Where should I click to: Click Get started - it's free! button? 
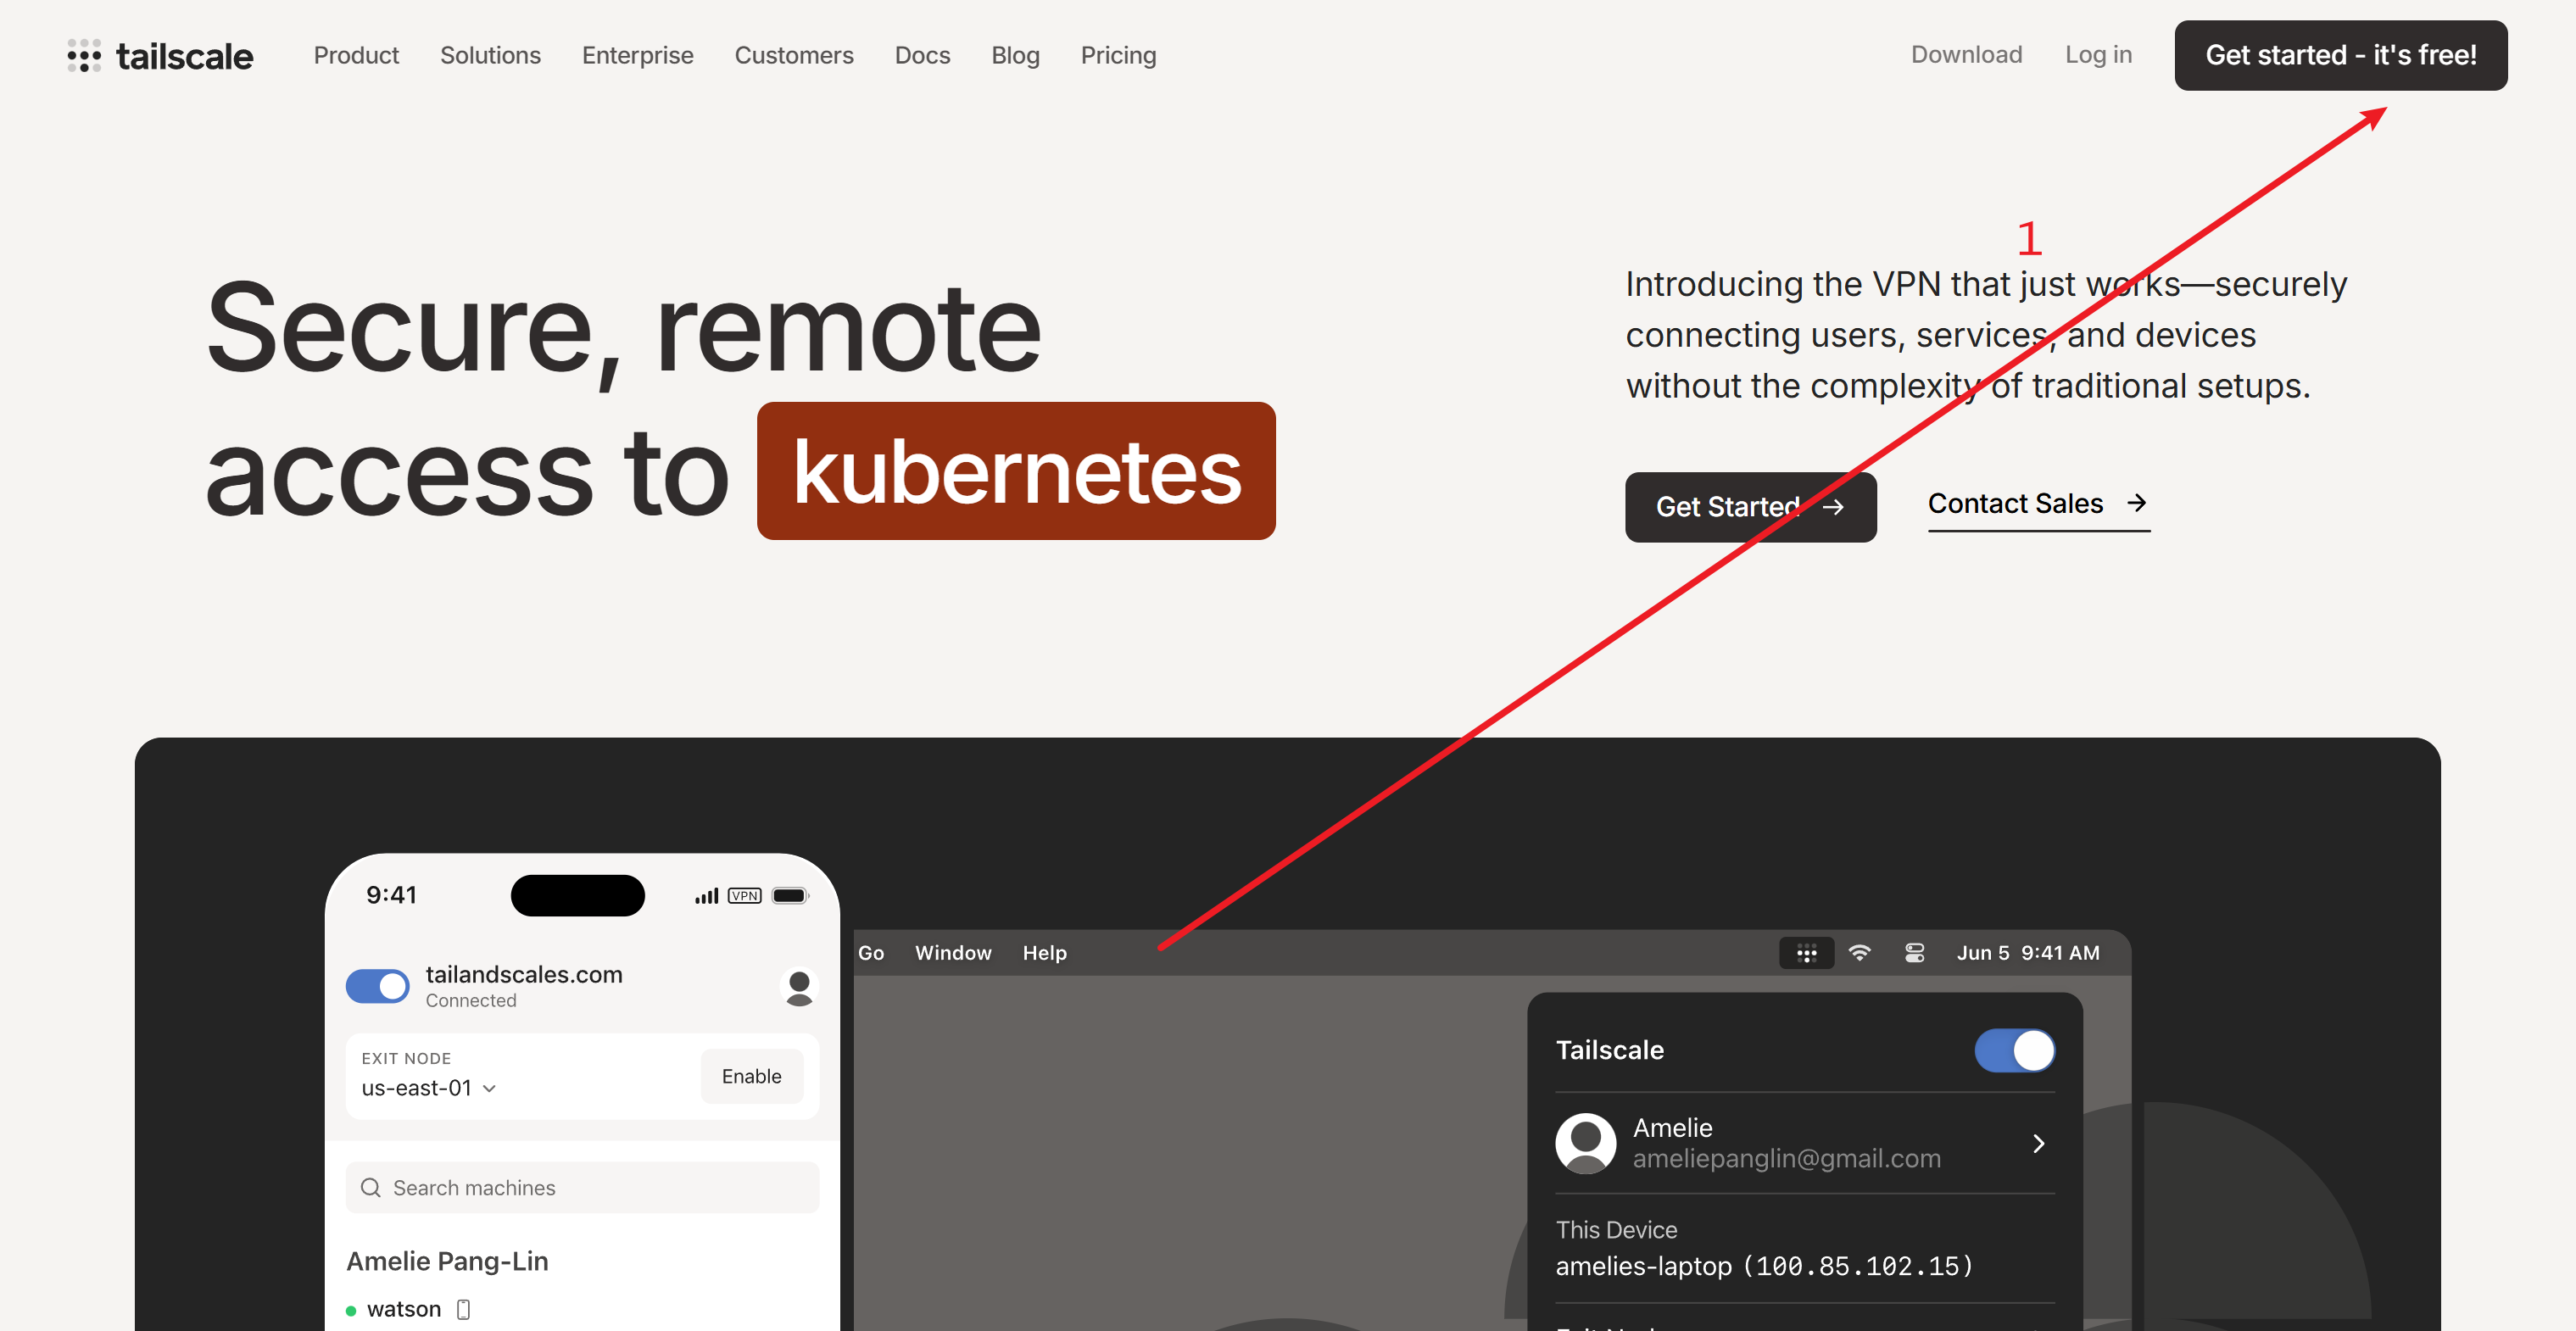pyautogui.click(x=2340, y=55)
